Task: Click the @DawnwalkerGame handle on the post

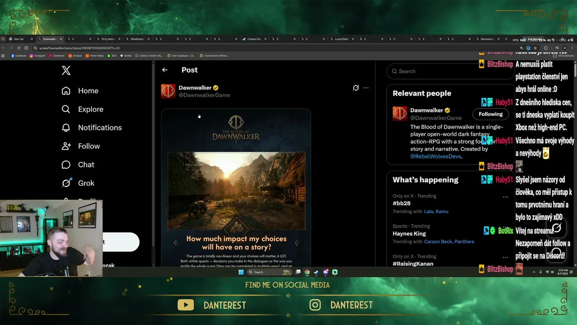Action: click(204, 95)
